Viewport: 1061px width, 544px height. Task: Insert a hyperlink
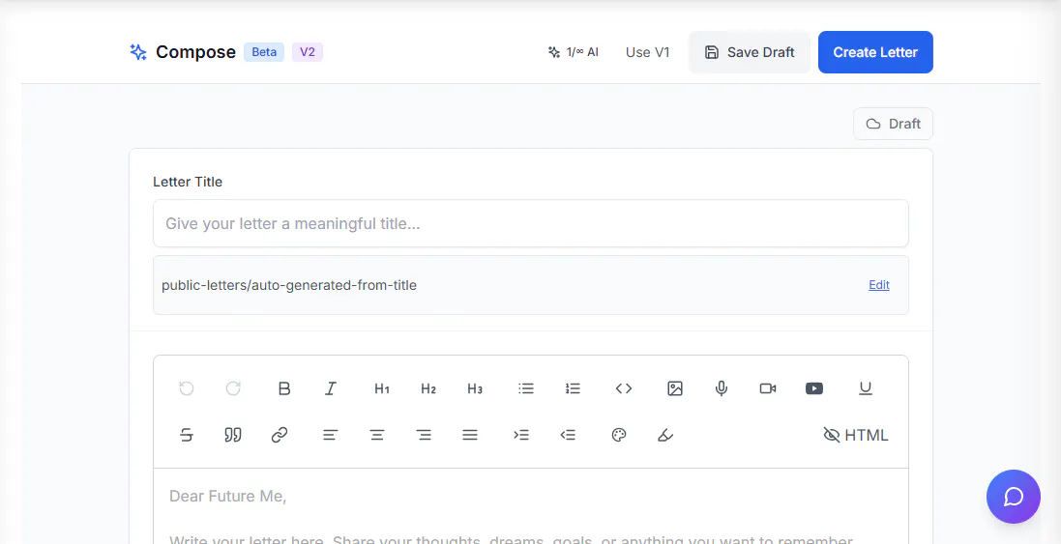(x=280, y=435)
